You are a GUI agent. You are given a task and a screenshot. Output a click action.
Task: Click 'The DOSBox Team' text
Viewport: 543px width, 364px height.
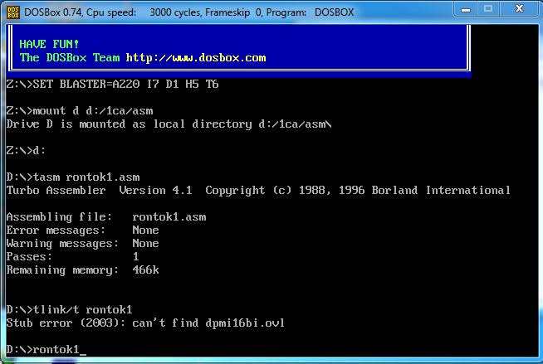click(70, 57)
